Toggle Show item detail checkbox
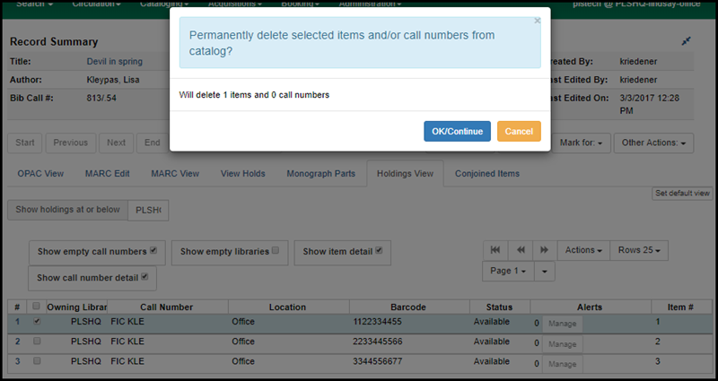 (379, 250)
